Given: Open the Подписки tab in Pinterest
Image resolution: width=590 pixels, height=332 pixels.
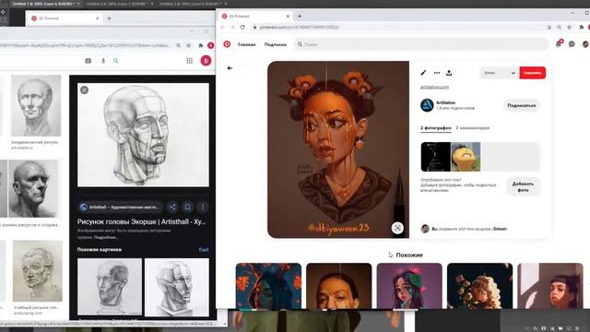Looking at the screenshot, I should point(275,44).
